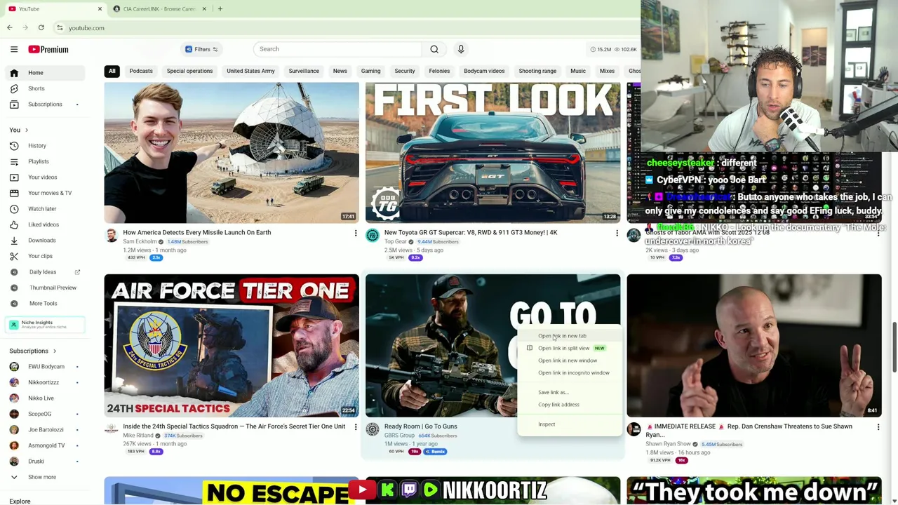
Task: Open EWU Bodycam subscription
Action: pyautogui.click(x=46, y=367)
